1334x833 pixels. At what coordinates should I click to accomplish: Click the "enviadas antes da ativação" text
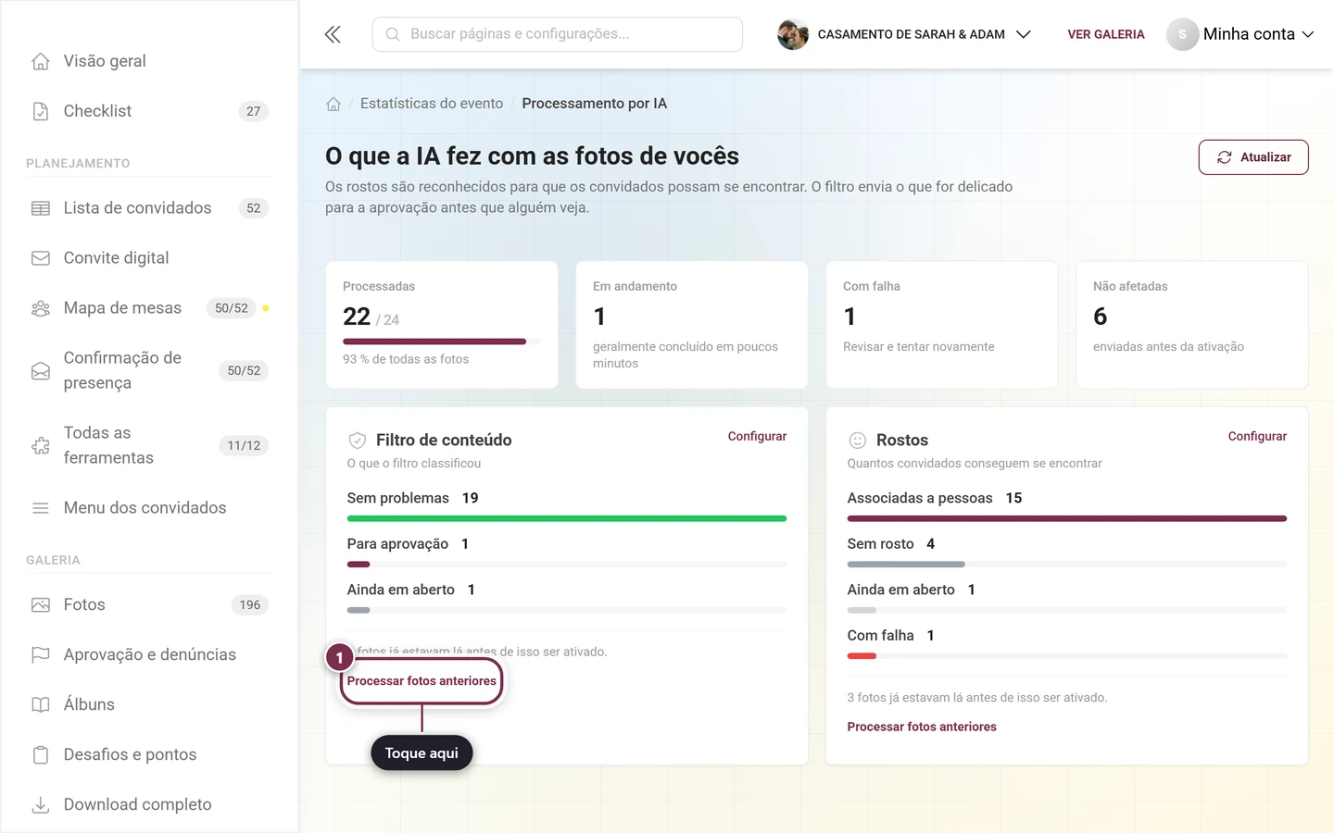[1168, 347]
